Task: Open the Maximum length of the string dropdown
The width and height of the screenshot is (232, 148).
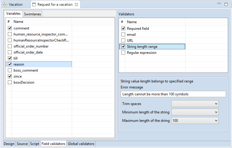Action: tap(195, 121)
